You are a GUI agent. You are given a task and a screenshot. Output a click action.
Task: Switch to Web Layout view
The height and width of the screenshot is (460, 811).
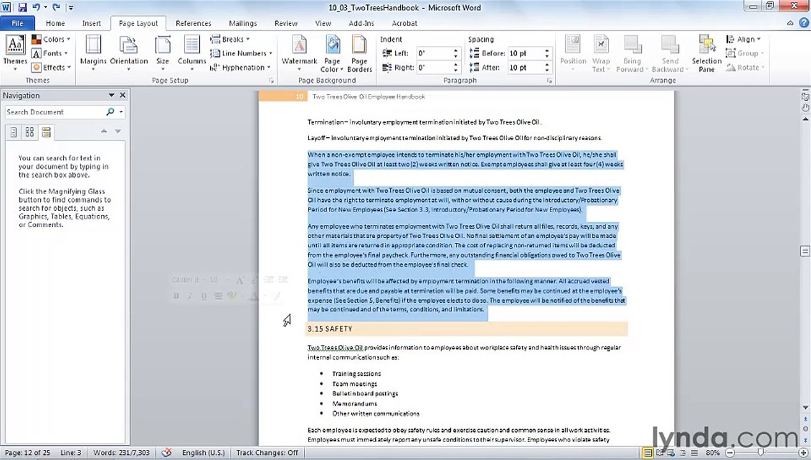click(671, 453)
